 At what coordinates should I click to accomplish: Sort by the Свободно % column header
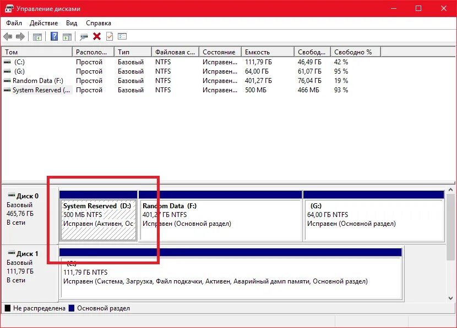point(356,52)
